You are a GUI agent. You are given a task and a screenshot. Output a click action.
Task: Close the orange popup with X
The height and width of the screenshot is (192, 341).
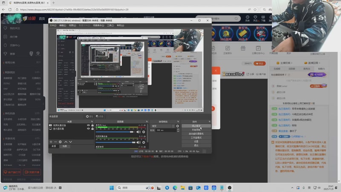[x=216, y=70]
